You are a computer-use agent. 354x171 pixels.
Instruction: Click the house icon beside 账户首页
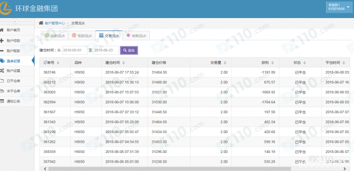[x=2, y=30]
